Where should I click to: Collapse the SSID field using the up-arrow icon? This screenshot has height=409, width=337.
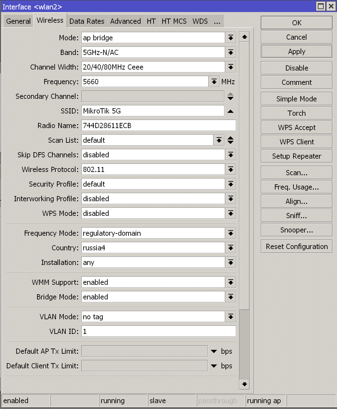click(x=231, y=111)
